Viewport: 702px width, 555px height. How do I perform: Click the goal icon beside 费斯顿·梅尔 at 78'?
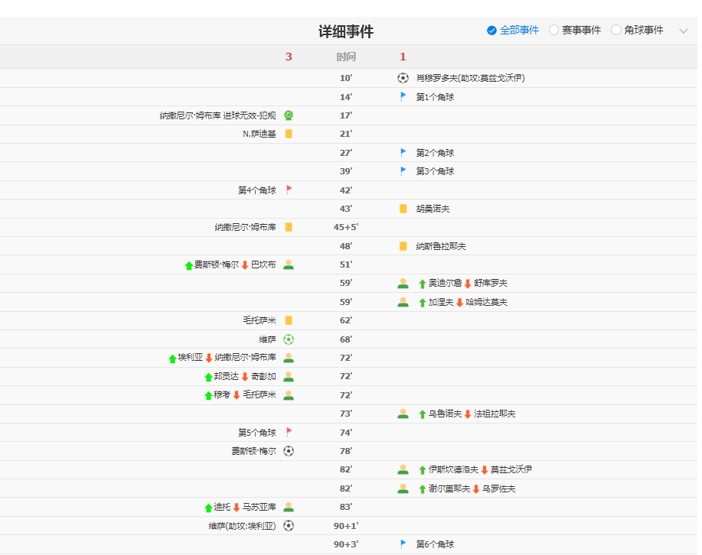coord(289,451)
